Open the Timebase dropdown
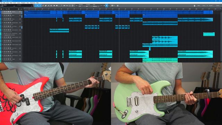 (x=89, y=6)
